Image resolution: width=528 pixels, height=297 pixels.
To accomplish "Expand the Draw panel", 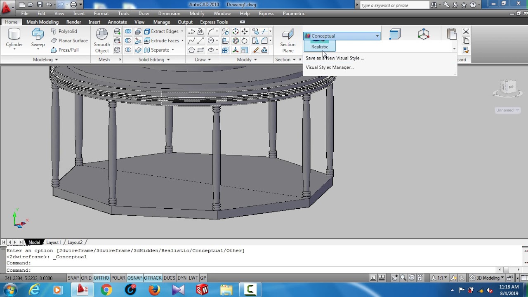I will pyautogui.click(x=203, y=59).
